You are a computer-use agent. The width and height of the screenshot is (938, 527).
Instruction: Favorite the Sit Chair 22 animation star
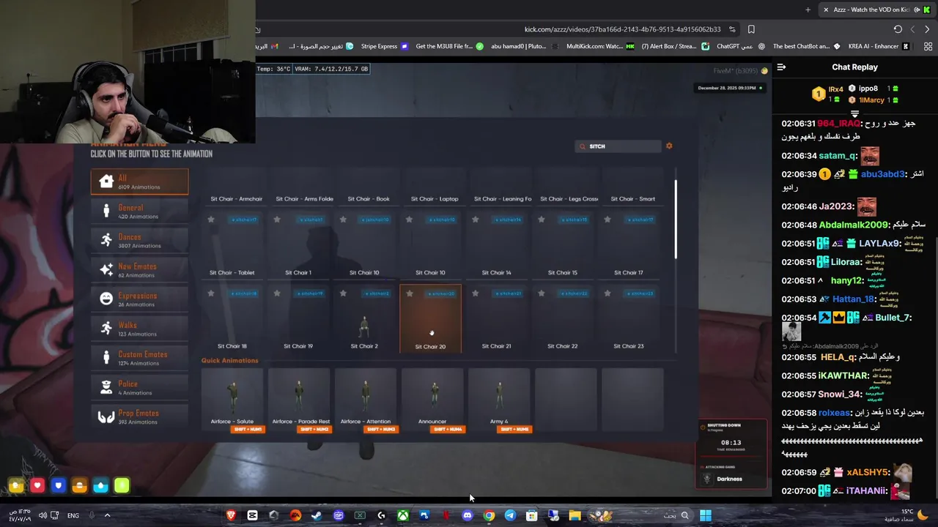click(542, 294)
